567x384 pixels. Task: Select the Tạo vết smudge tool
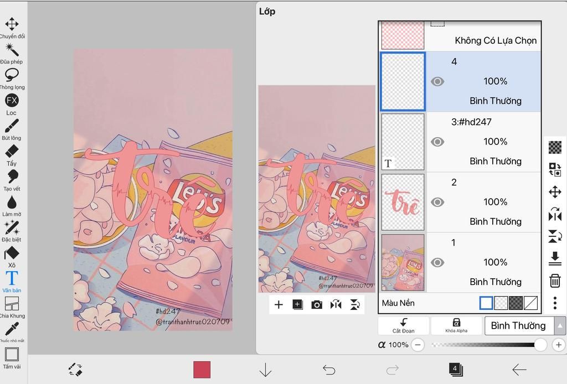(x=12, y=180)
